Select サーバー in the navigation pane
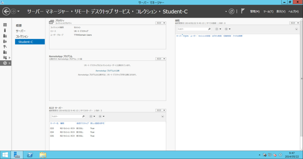This screenshot has height=159, width=303. pos(21,31)
